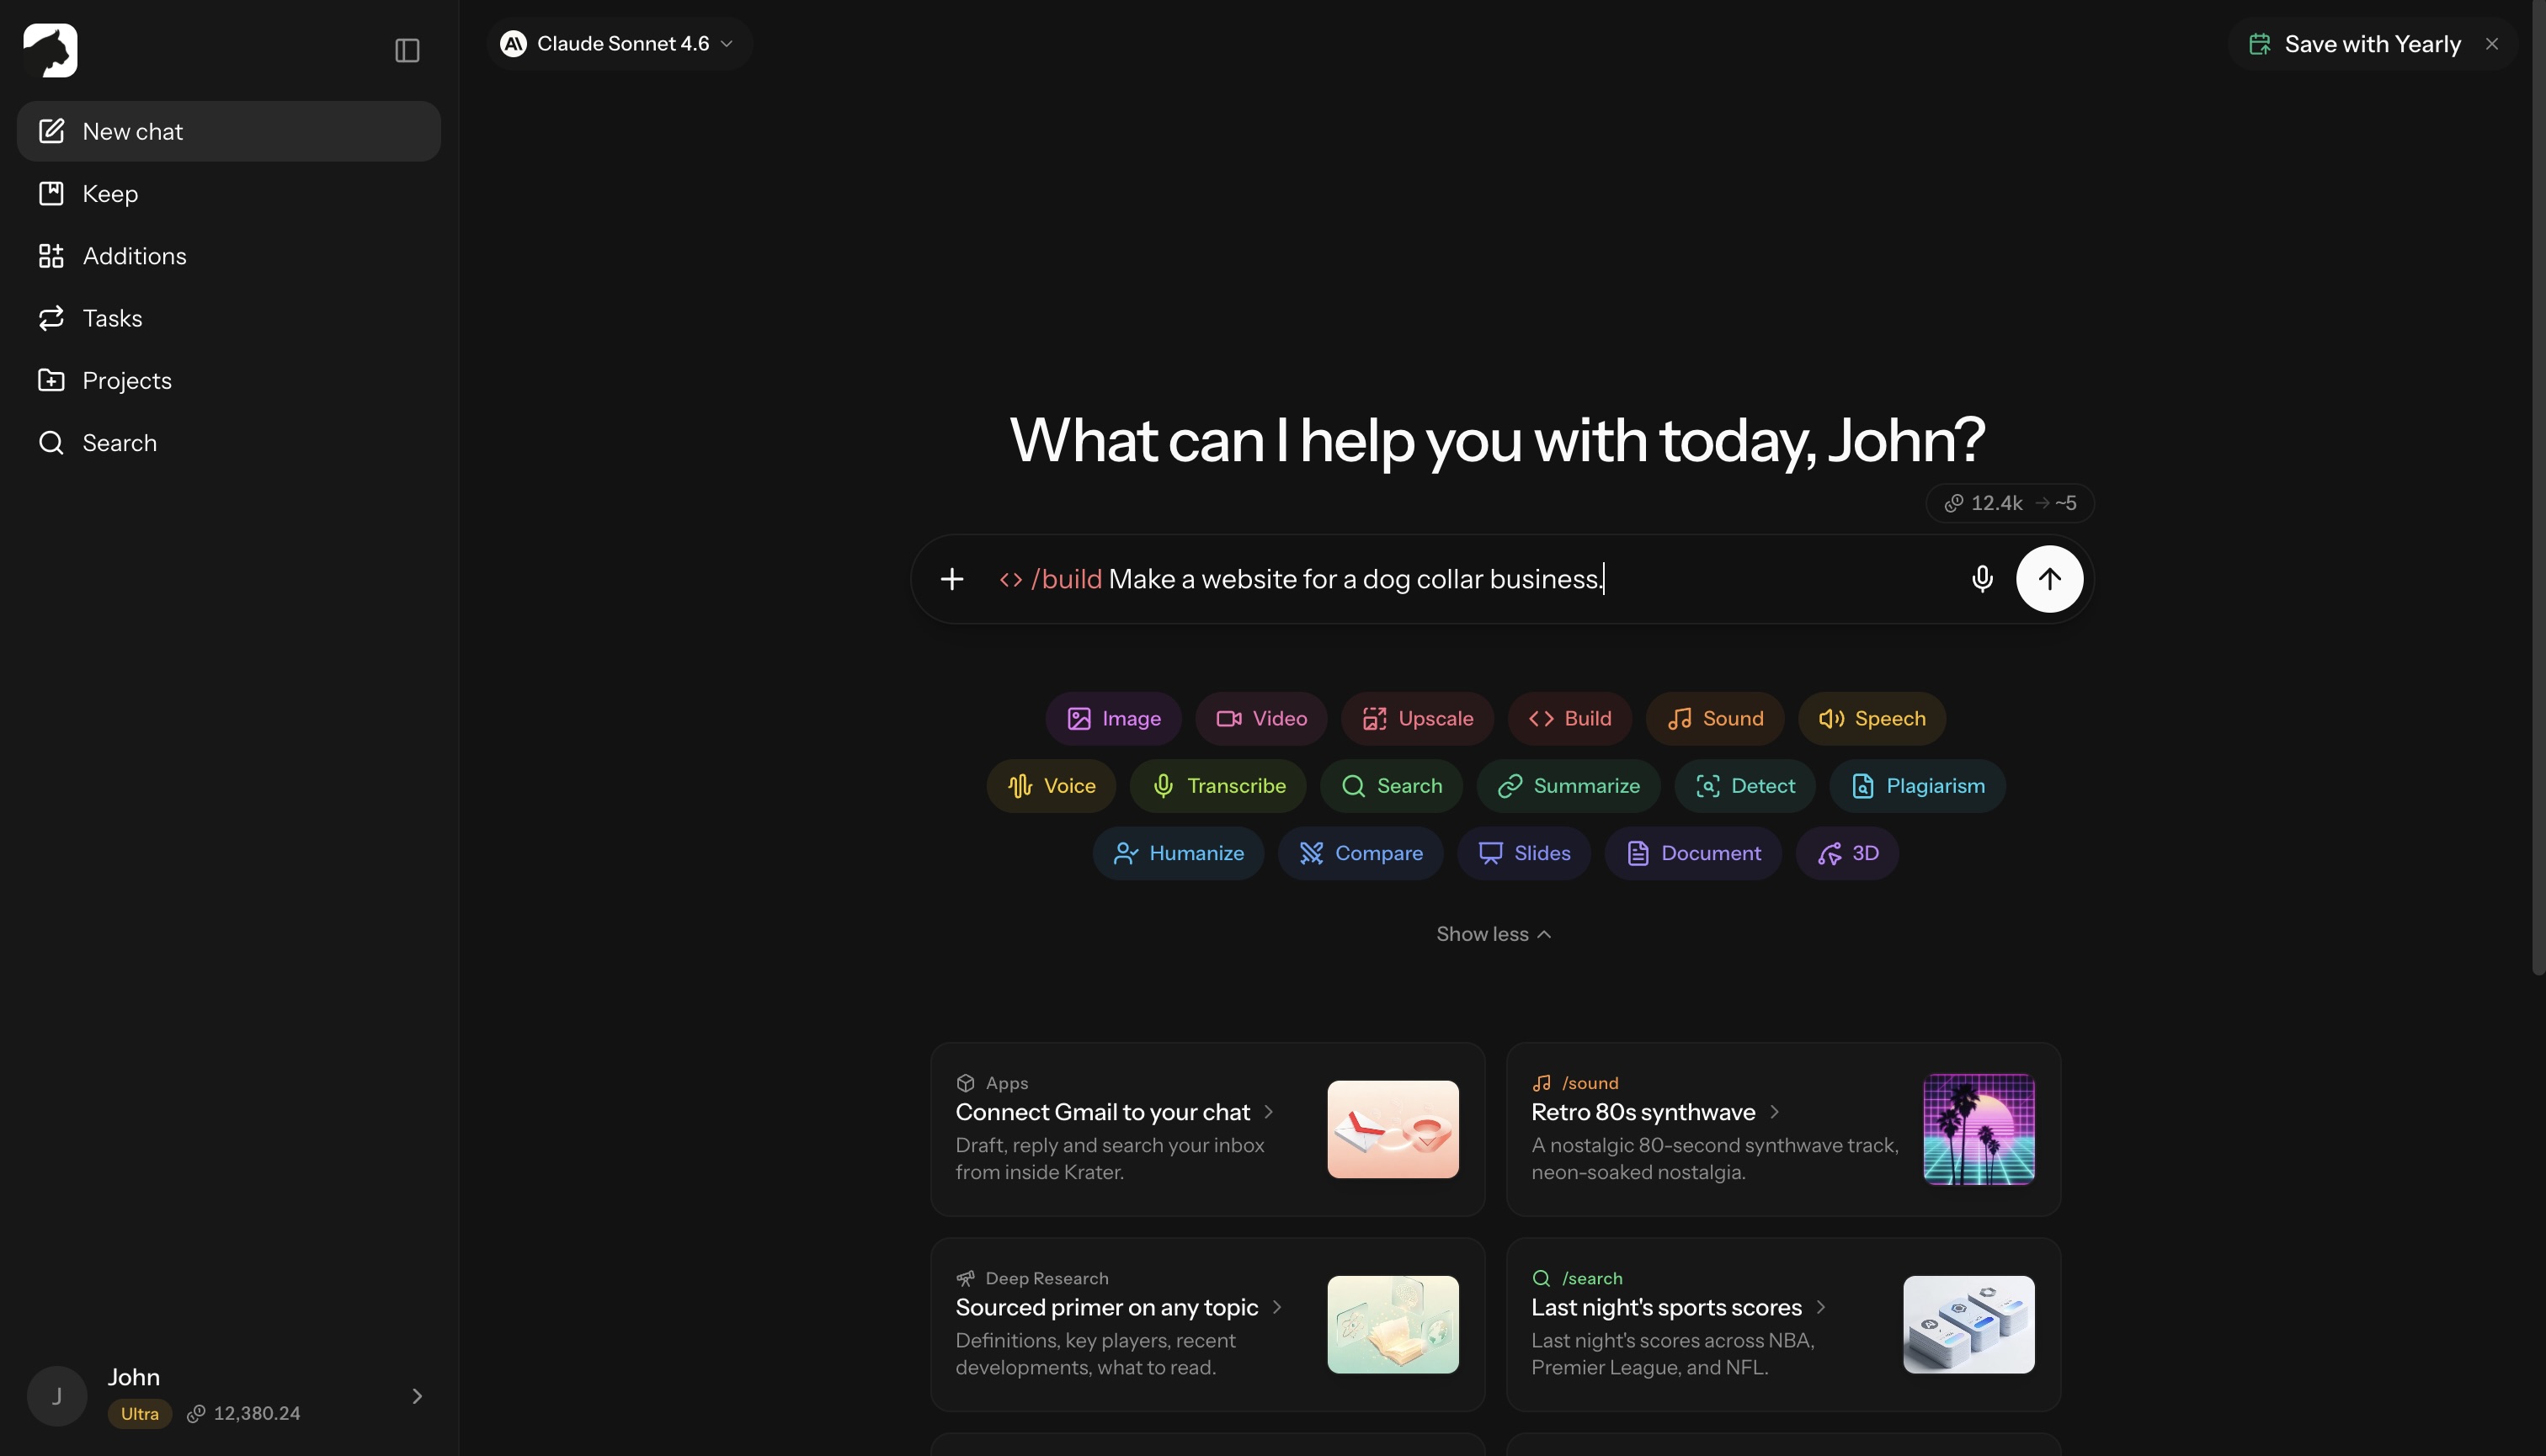The height and width of the screenshot is (1456, 2546).
Task: Open Search in sidebar
Action: (228, 443)
